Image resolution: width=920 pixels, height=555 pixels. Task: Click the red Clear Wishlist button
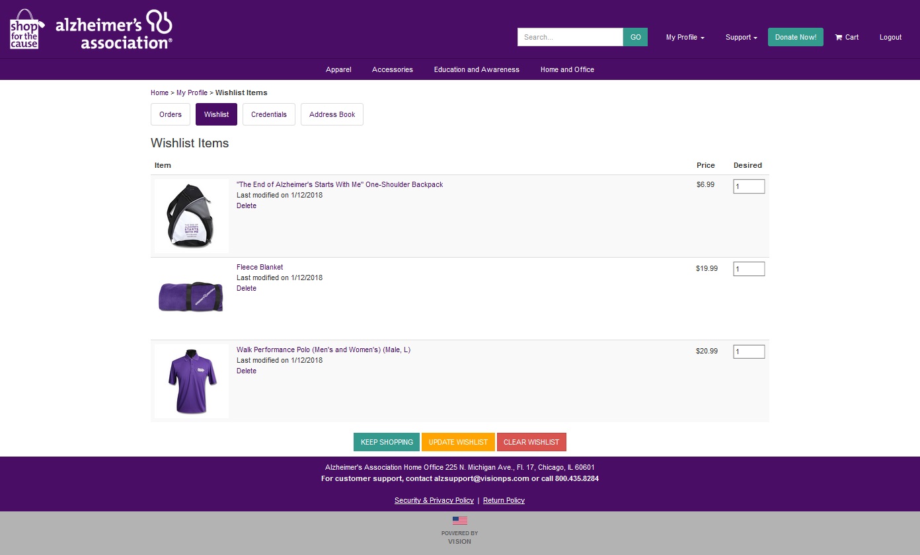(x=531, y=442)
